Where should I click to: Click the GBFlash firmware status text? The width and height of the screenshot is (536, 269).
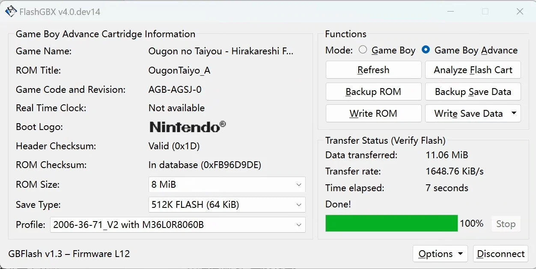(x=63, y=254)
